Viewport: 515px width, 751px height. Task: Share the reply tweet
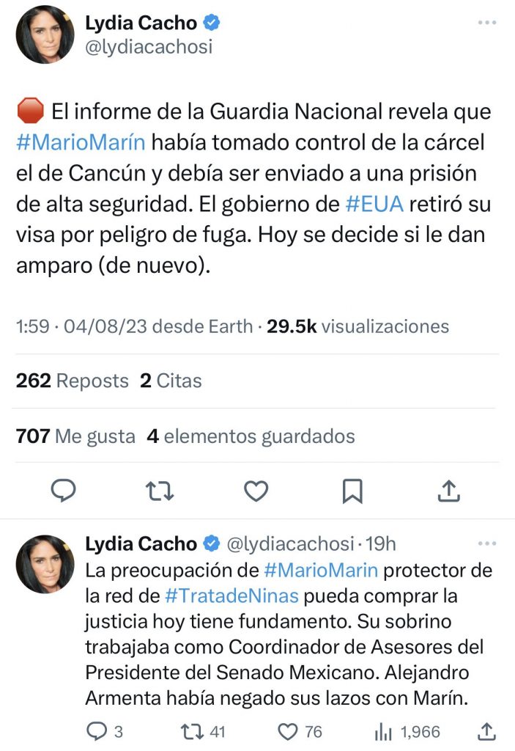pyautogui.click(x=486, y=730)
